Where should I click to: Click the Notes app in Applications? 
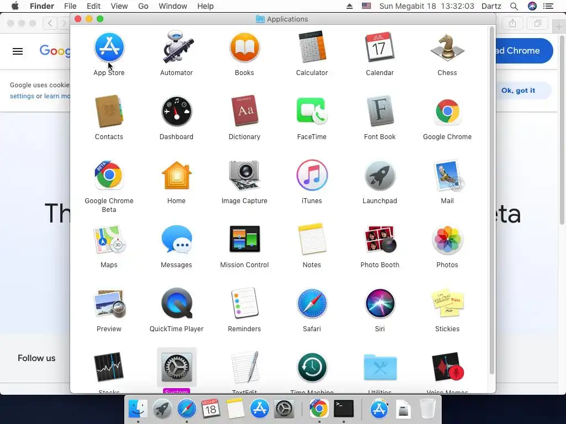(312, 240)
